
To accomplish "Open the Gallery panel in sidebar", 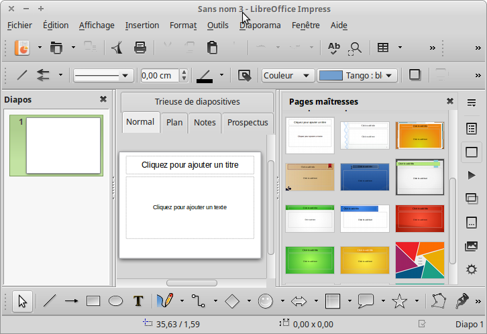I will [471, 245].
